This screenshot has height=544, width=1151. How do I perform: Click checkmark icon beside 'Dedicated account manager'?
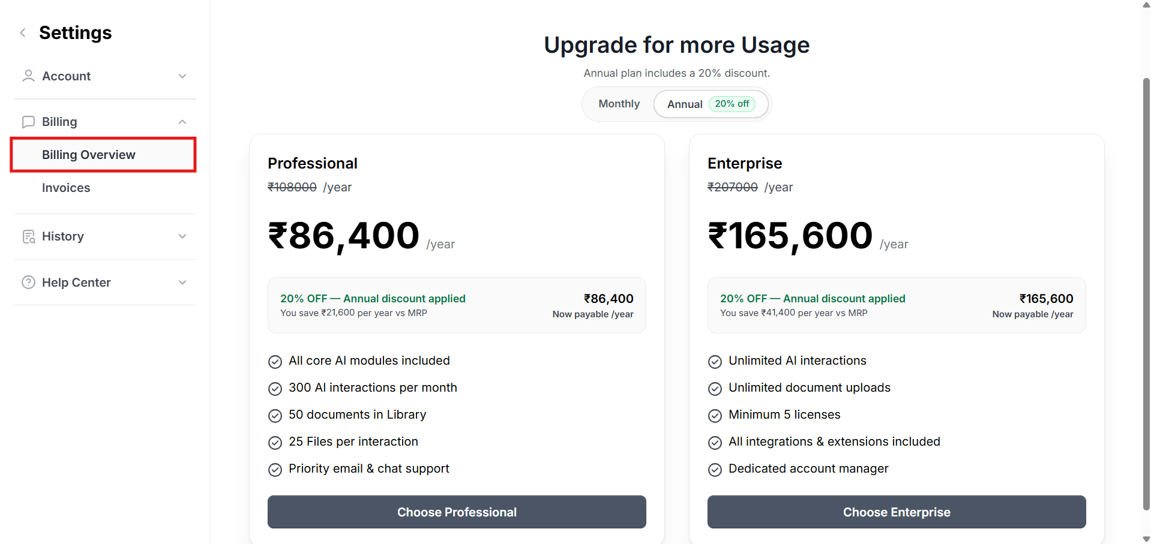(x=715, y=470)
